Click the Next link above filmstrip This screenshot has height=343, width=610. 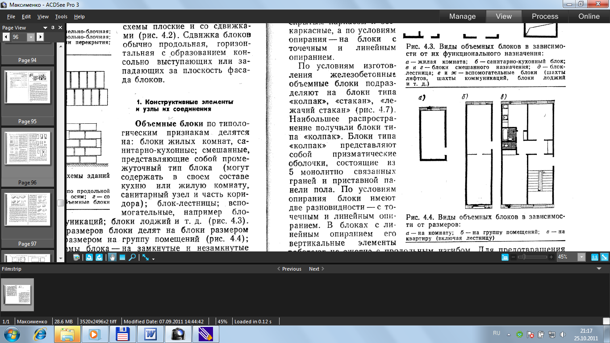coord(317,269)
